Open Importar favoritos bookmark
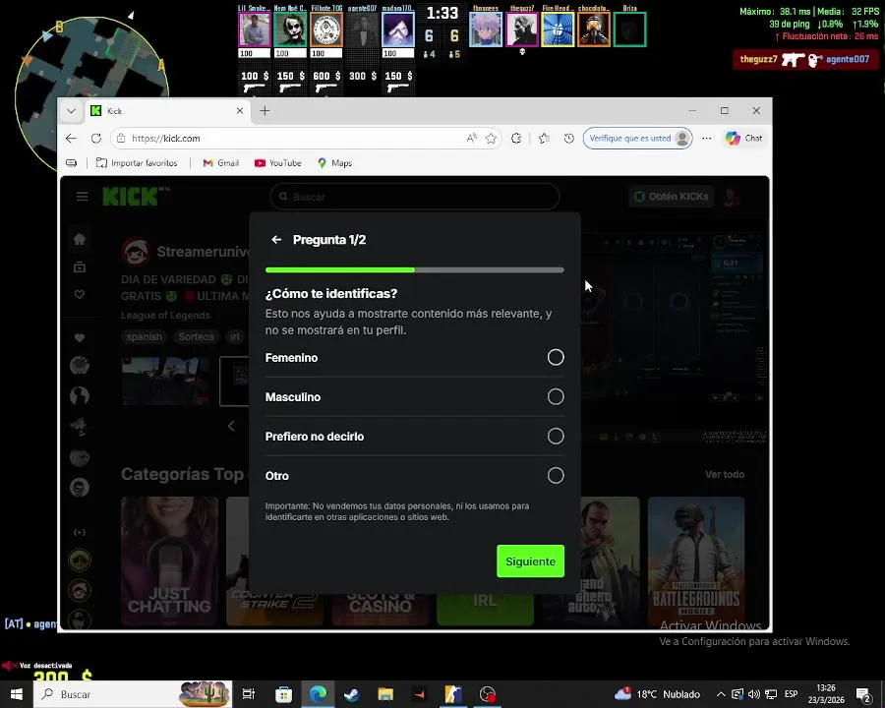The image size is (885, 708). (137, 163)
